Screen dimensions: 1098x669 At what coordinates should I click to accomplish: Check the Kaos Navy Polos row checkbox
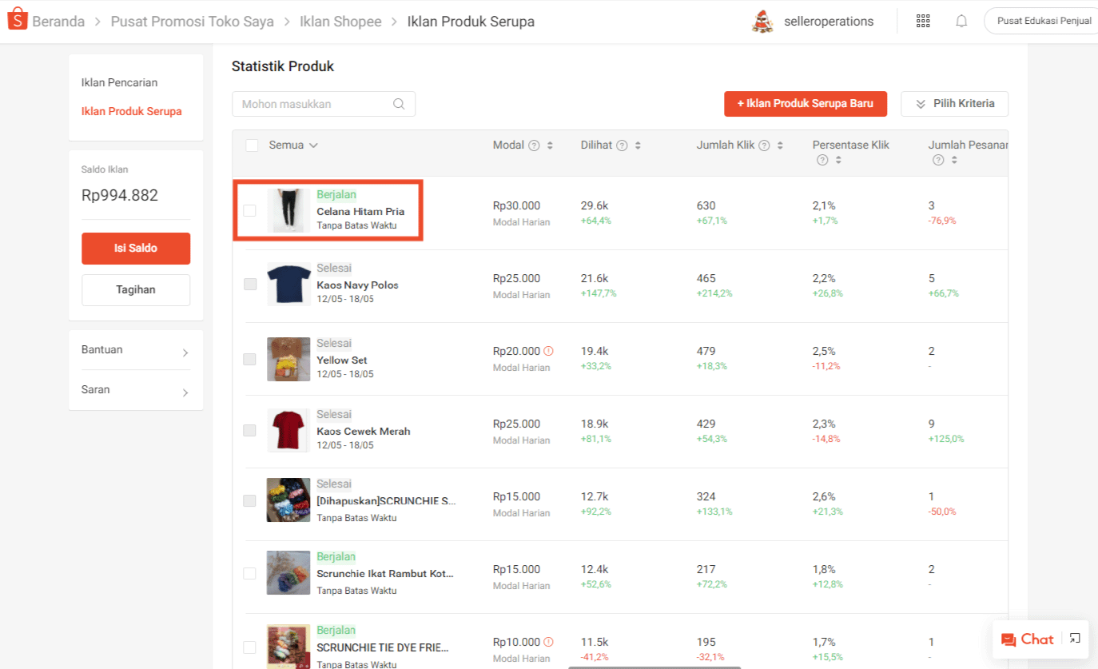(x=249, y=284)
